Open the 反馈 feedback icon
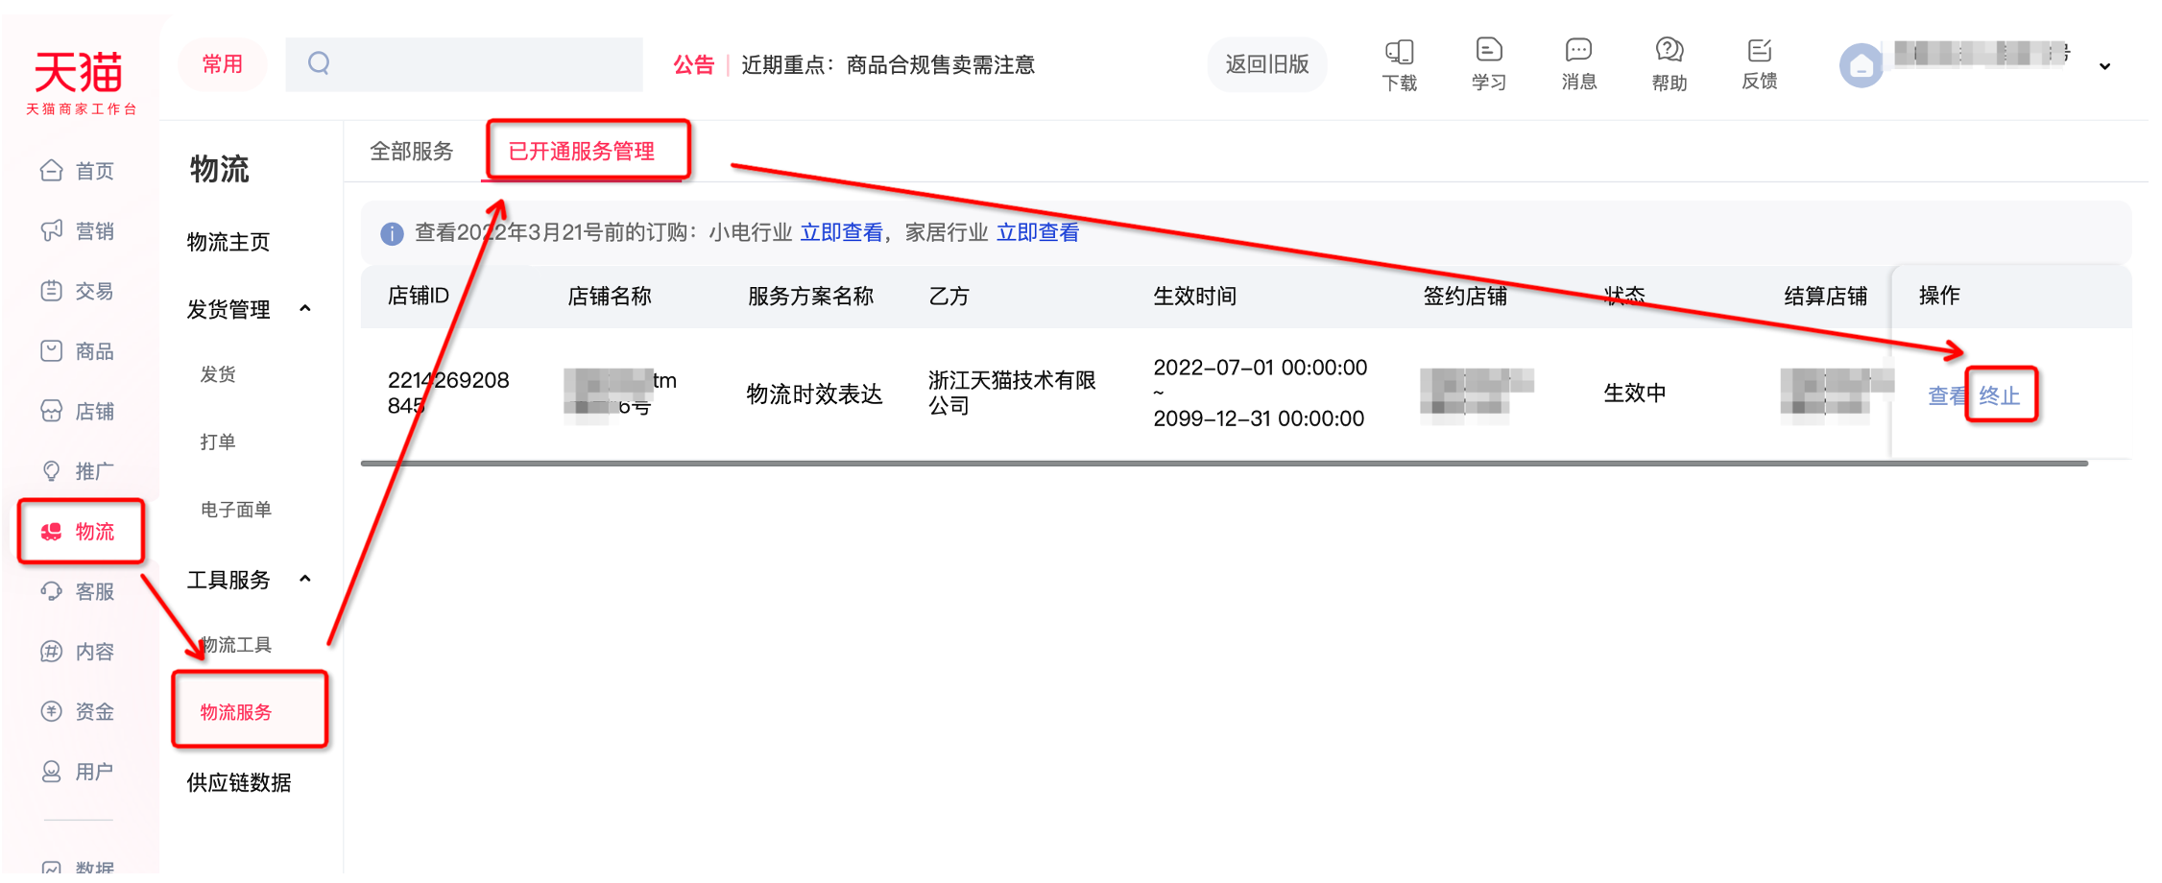The image size is (2162, 883). [x=1759, y=64]
